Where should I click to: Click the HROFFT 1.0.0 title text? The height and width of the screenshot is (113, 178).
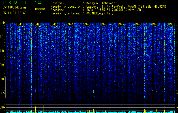(x=22, y=2)
